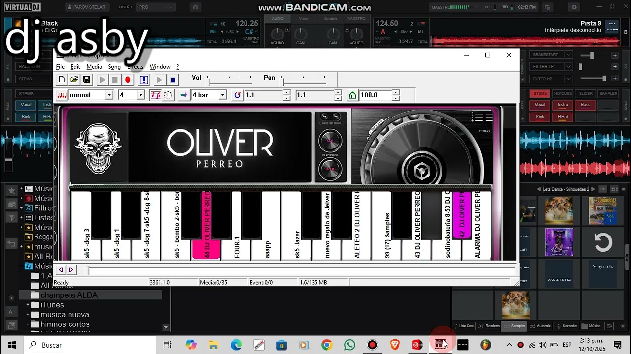Stop playback with the blue square button
Screen dimensions: 631x354
pos(173,79)
